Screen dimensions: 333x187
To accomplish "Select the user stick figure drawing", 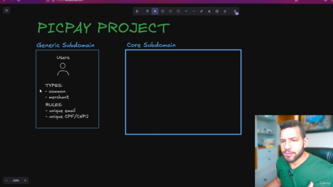I will 63,69.
